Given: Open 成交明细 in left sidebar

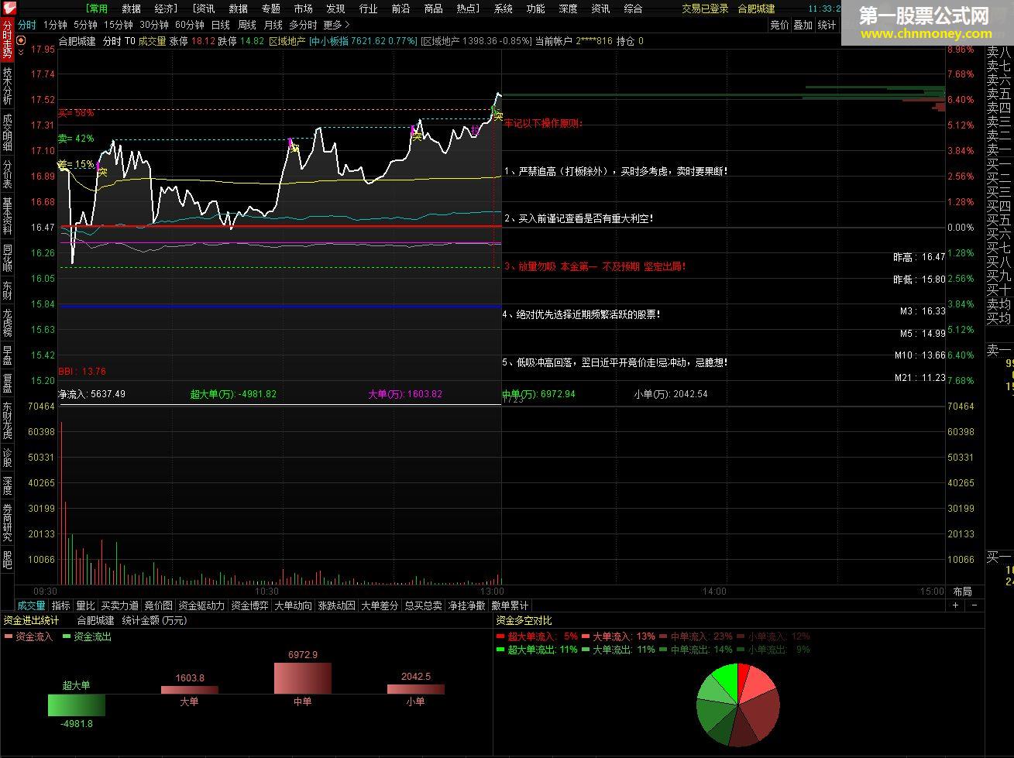Looking at the screenshot, I should click(7, 132).
